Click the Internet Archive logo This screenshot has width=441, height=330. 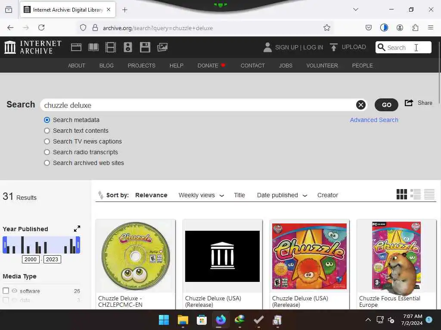(33, 47)
